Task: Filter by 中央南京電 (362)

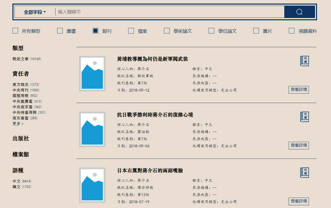Action: [27, 107]
